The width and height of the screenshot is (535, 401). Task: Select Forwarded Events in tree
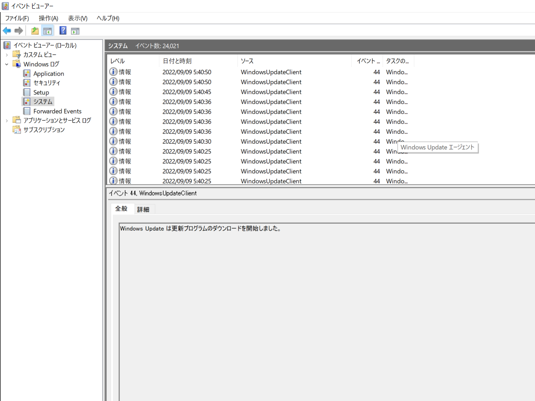[x=57, y=111]
